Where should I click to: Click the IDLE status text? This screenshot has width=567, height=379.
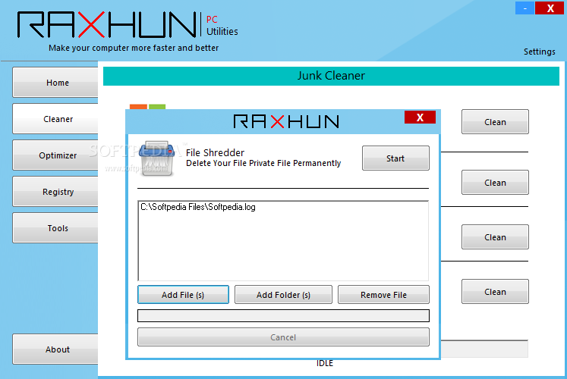pos(325,363)
